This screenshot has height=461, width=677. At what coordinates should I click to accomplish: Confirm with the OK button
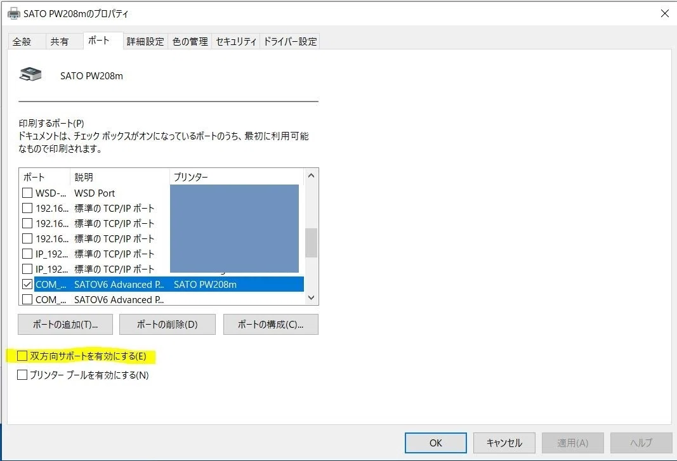pos(436,443)
